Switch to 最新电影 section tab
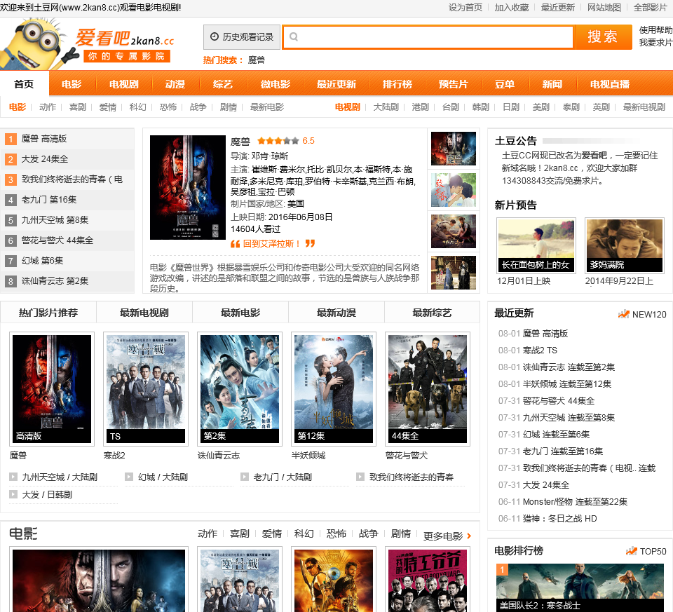 240,313
